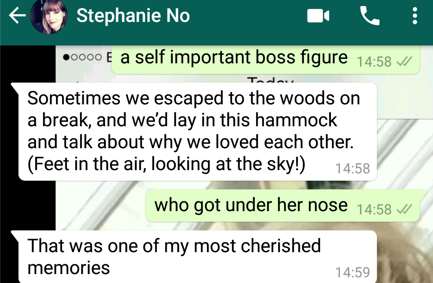Click the signal strength dots in the background

(82, 57)
